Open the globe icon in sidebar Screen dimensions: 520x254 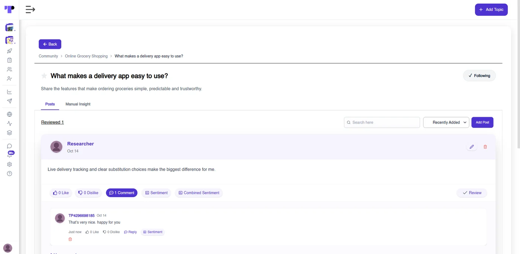point(10,114)
